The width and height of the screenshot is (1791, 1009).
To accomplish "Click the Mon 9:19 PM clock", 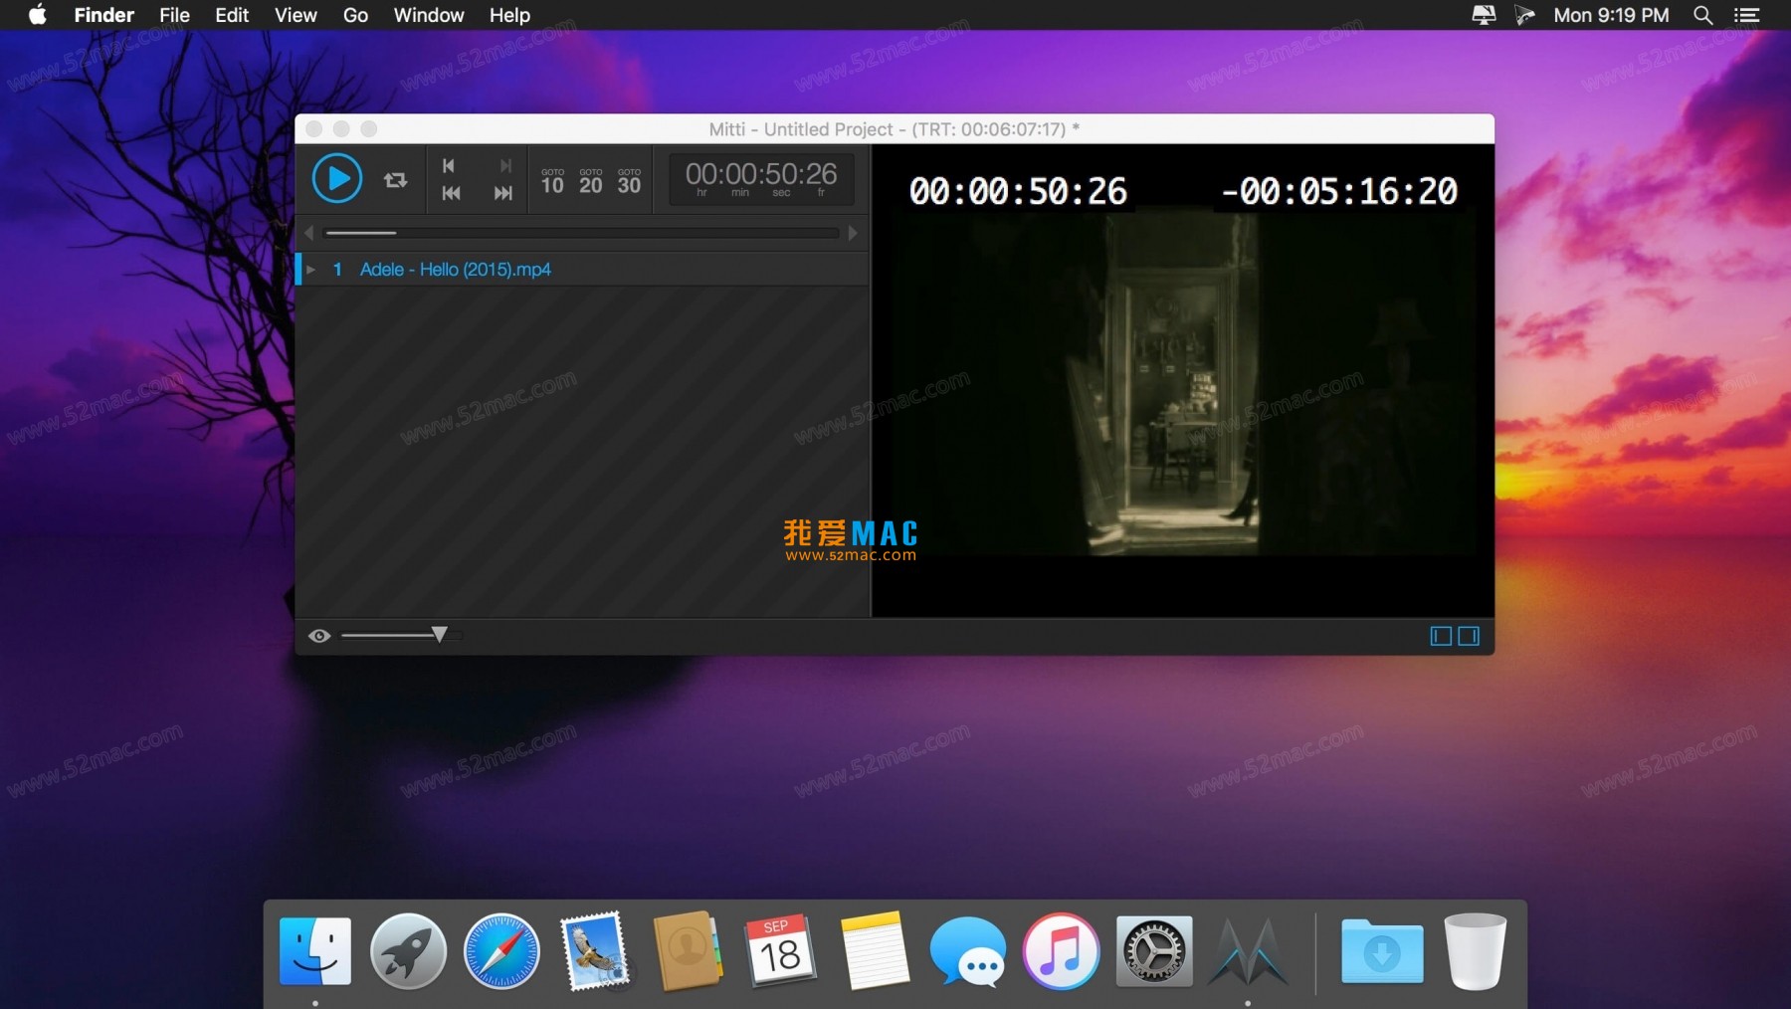I will point(1611,15).
